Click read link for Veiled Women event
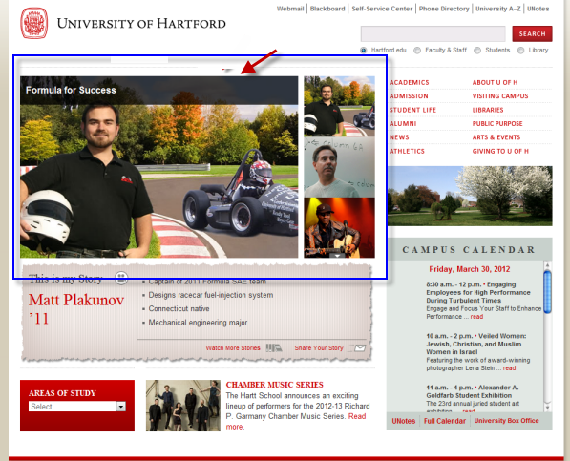 pos(509,368)
